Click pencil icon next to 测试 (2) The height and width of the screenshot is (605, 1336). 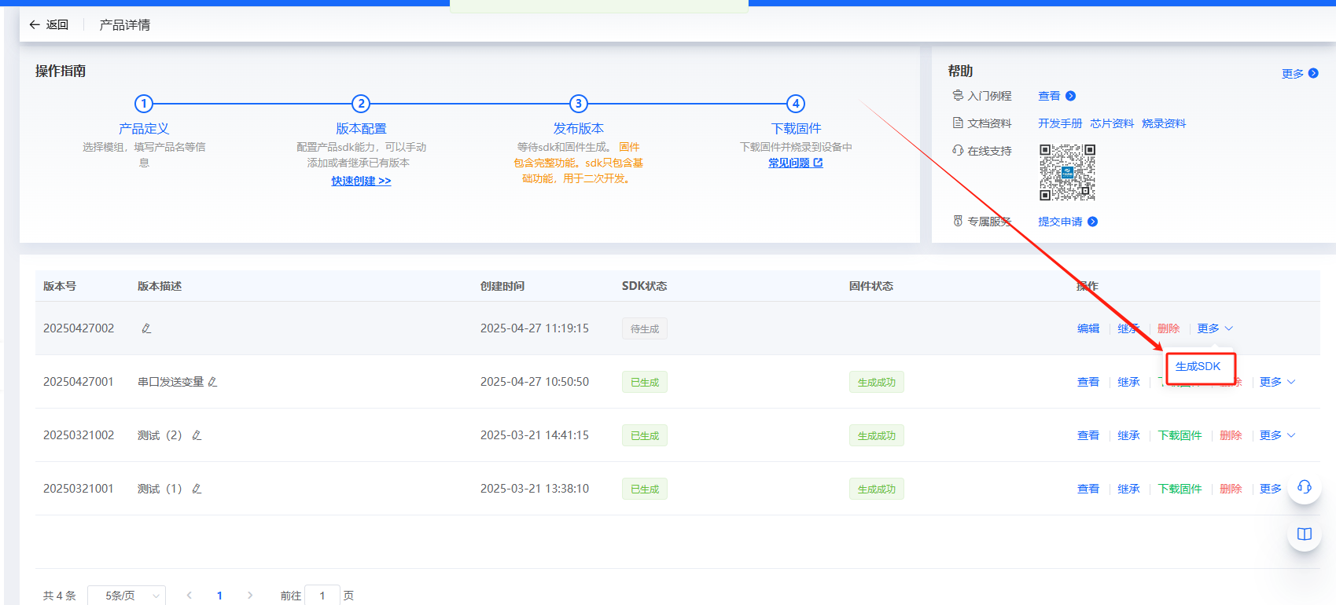[x=197, y=435]
